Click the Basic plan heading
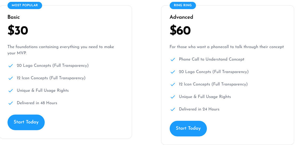 (14, 17)
